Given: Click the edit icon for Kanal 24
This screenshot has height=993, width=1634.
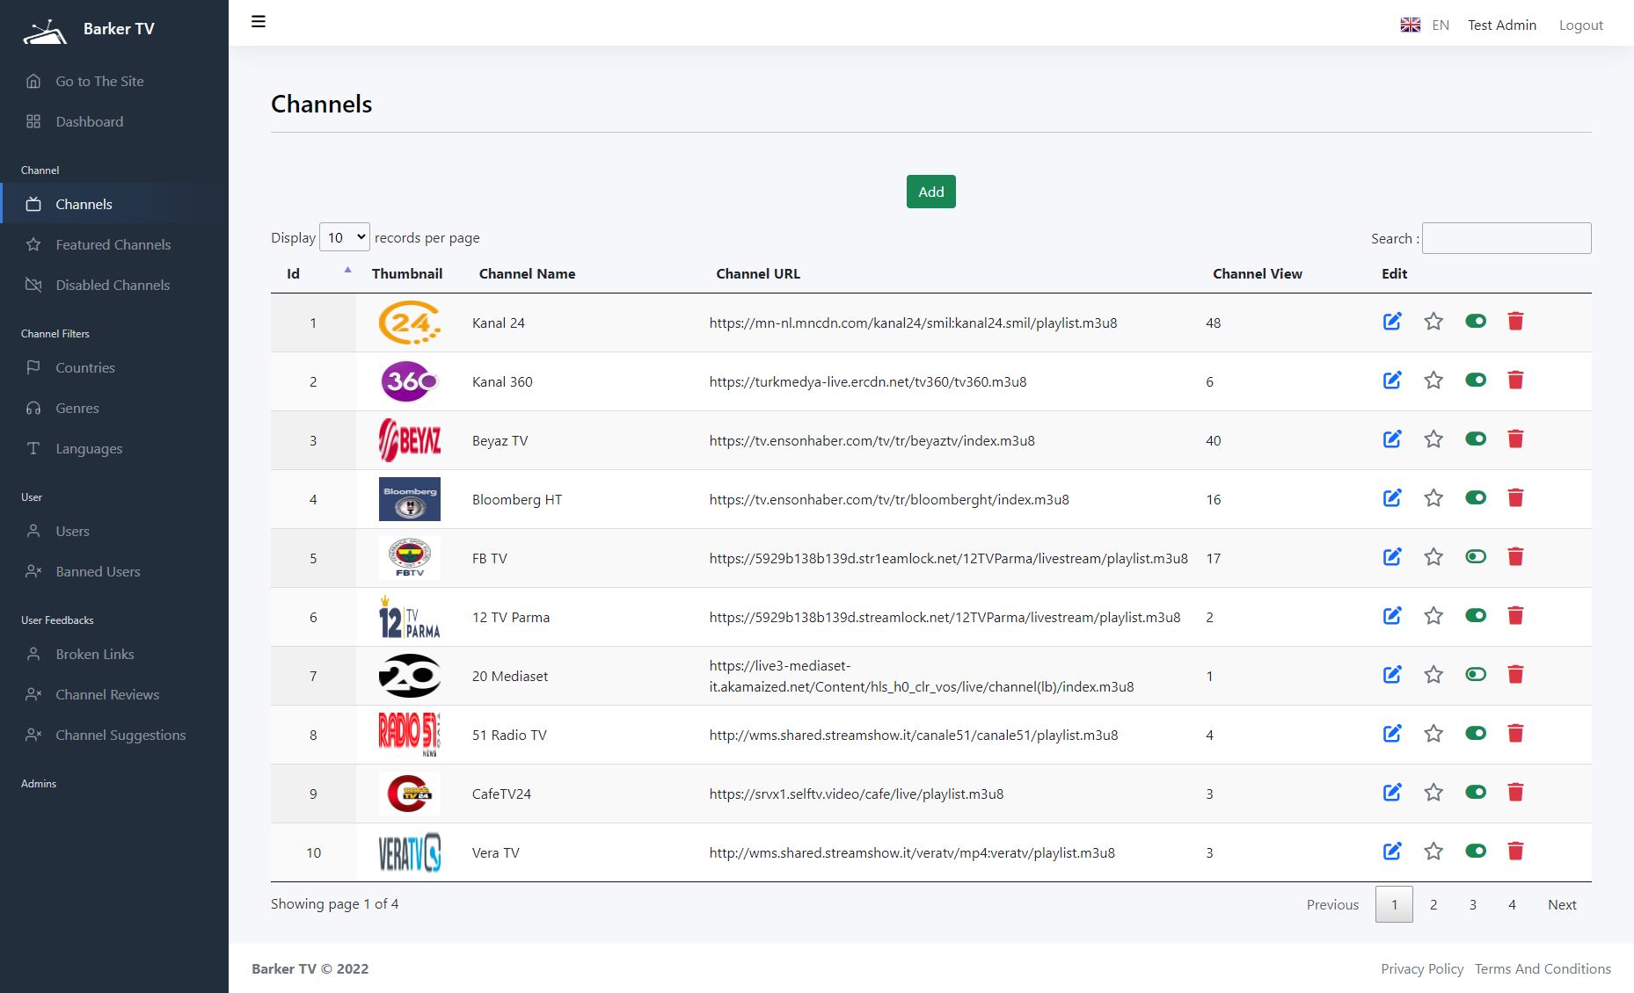Looking at the screenshot, I should tap(1391, 322).
